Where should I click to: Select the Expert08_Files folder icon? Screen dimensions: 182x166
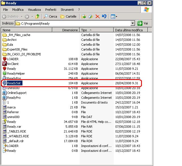(x=5, y=49)
